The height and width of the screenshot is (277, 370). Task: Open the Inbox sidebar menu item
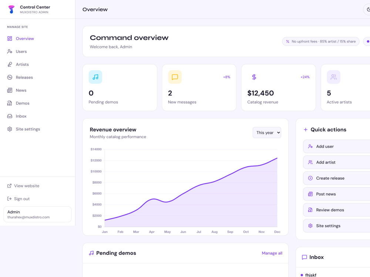pos(38,116)
